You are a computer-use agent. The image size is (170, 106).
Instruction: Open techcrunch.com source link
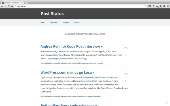82,96
